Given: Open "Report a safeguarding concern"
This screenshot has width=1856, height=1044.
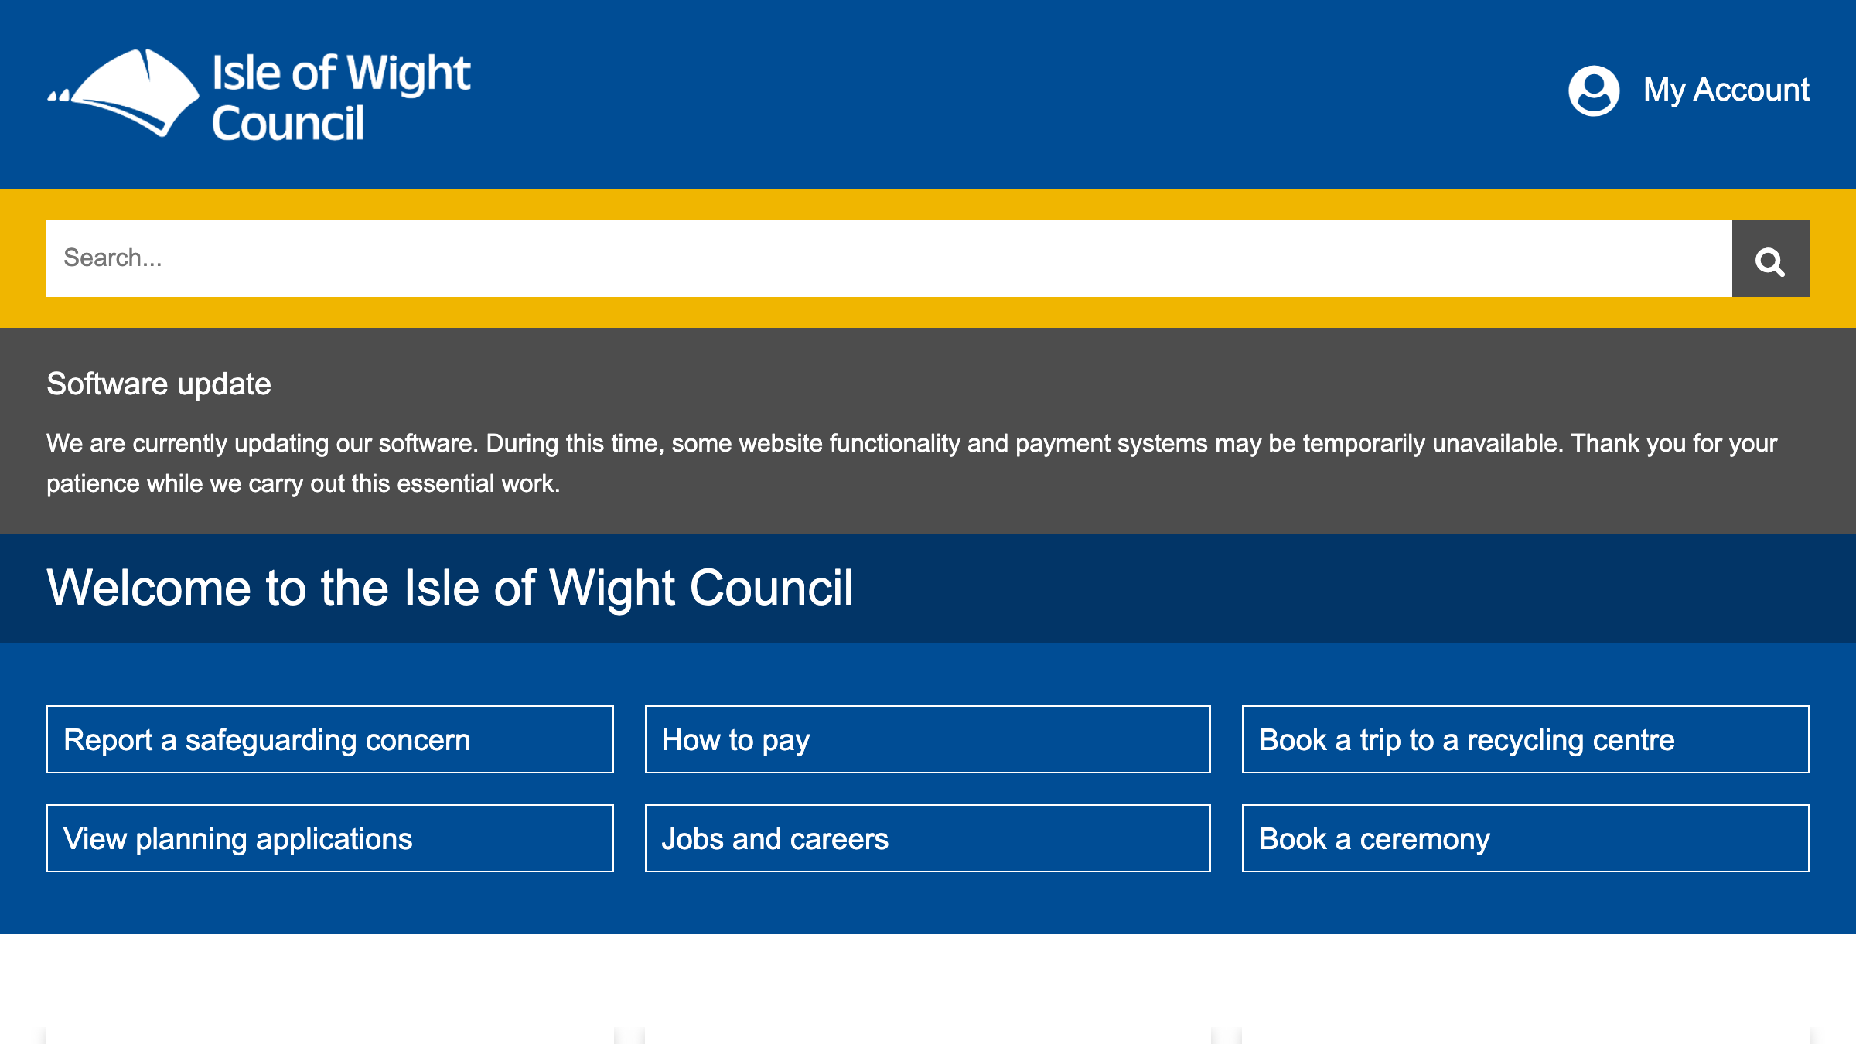Looking at the screenshot, I should [330, 739].
